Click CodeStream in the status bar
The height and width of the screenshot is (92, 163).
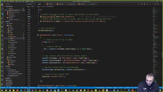[24, 88]
